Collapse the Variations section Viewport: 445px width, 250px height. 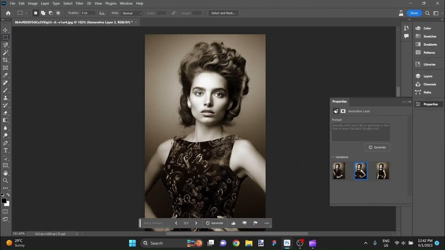[333, 157]
